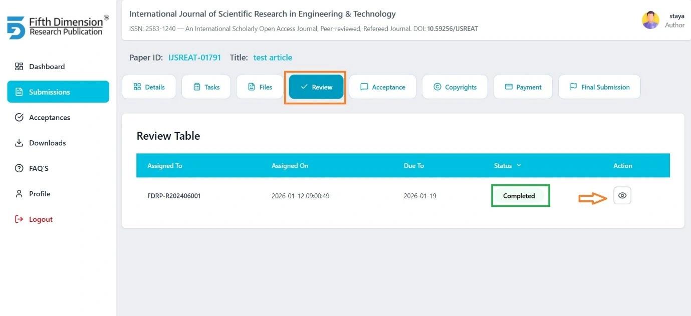Click assigned date 2026-01-12 09:00:49
691x316 pixels.
300,196
